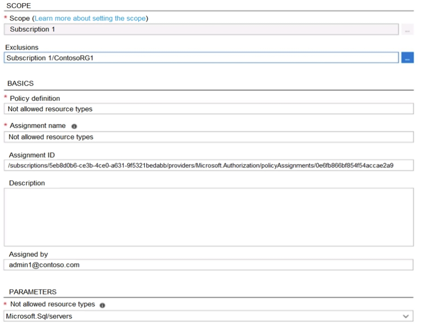Image resolution: width=423 pixels, height=329 pixels.
Task: Click the Assignment ID label
Action: point(32,155)
